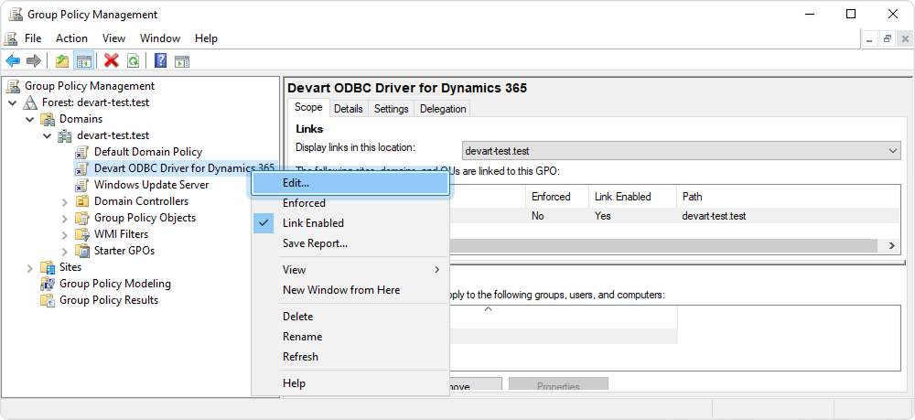
Task: Click the Forest devart-test.test triangle icon
Action: click(x=30, y=102)
